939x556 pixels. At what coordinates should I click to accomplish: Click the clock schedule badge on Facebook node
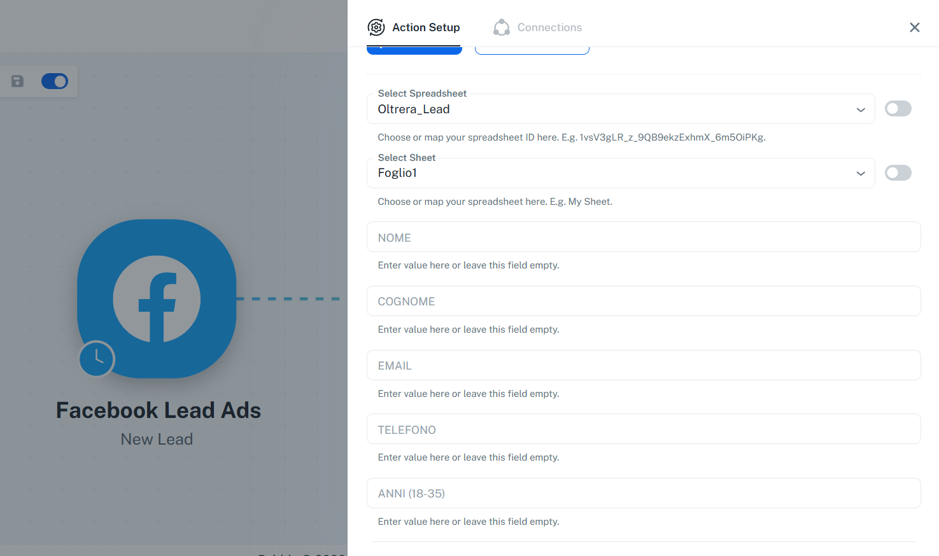(x=97, y=359)
